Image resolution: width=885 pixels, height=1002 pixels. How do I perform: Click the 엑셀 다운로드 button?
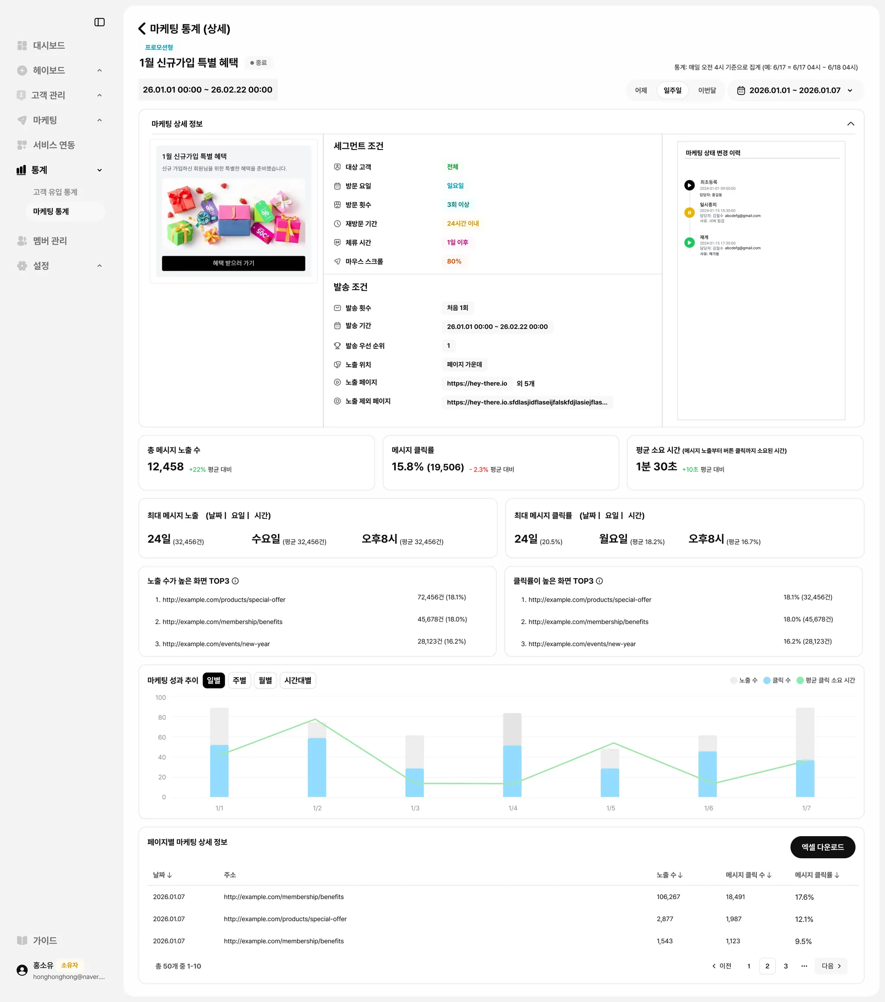pos(822,847)
